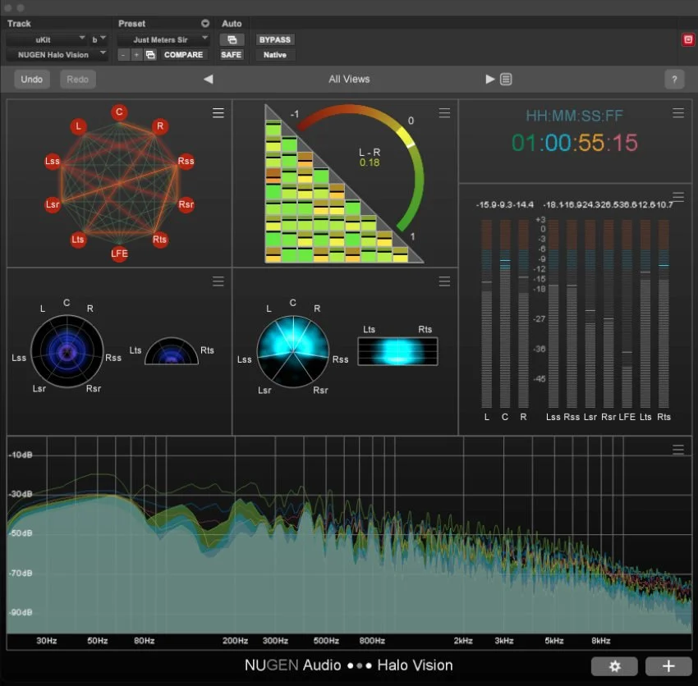Select the R channel node in network view

click(160, 126)
